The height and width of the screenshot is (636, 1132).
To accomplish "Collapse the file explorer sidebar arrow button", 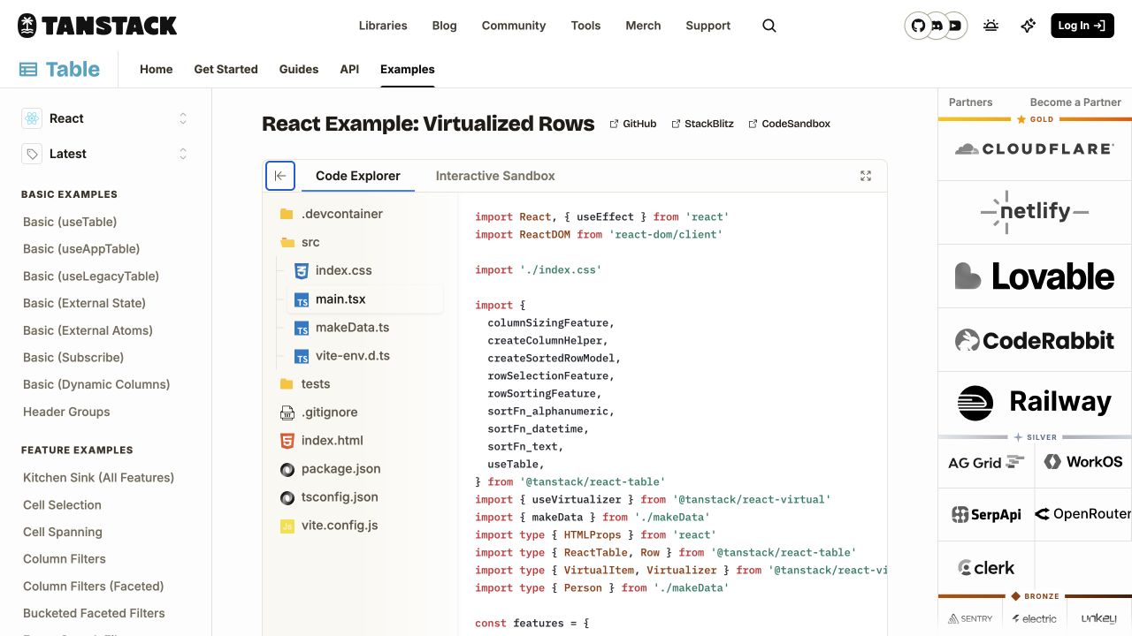I will pos(280,176).
